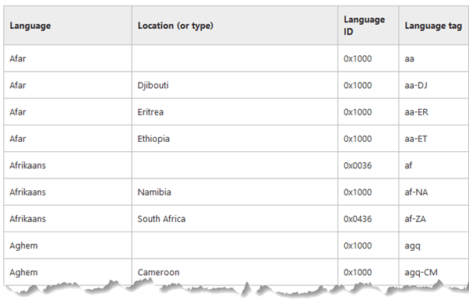Viewport: 469px width, 300px height.
Task: Click the aa-ET language tag
Action: (x=416, y=139)
